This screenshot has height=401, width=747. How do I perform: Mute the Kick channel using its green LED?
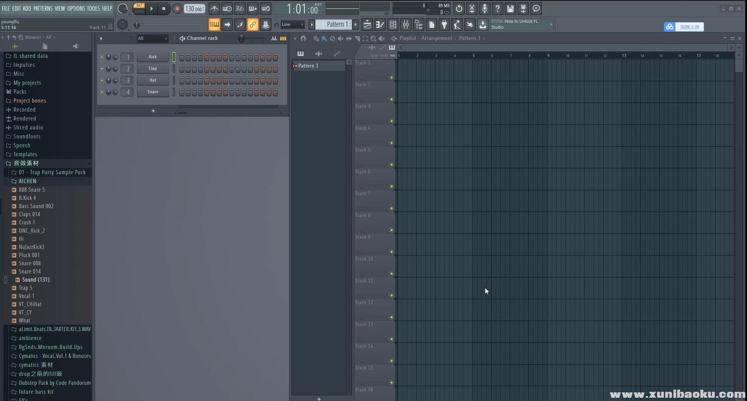101,57
